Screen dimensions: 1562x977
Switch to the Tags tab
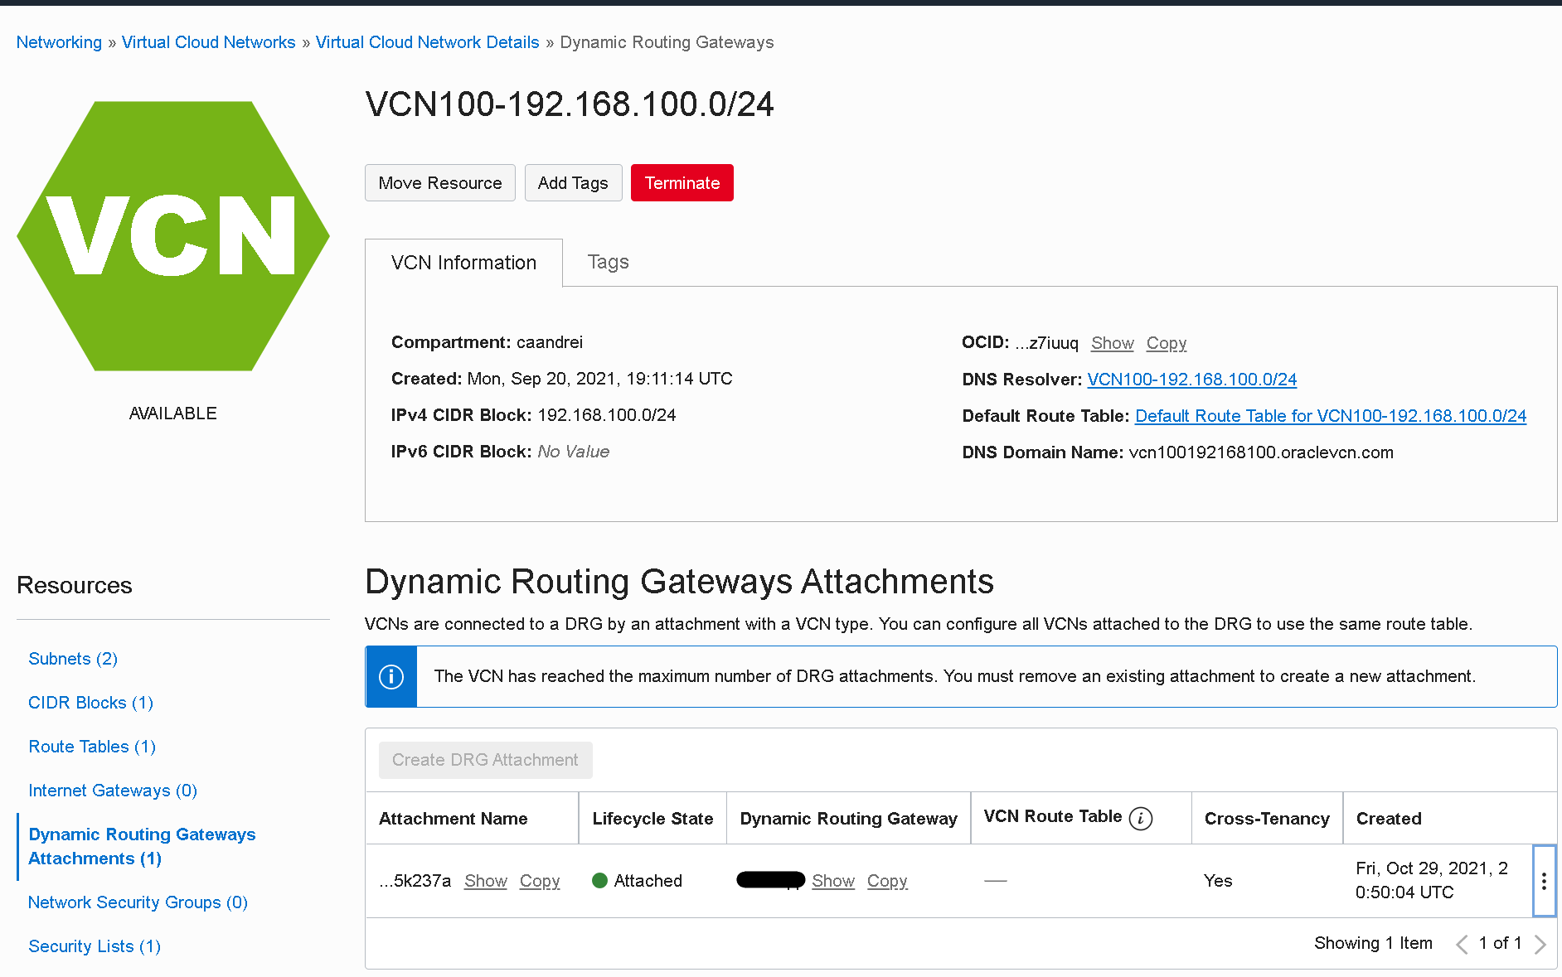coord(608,263)
